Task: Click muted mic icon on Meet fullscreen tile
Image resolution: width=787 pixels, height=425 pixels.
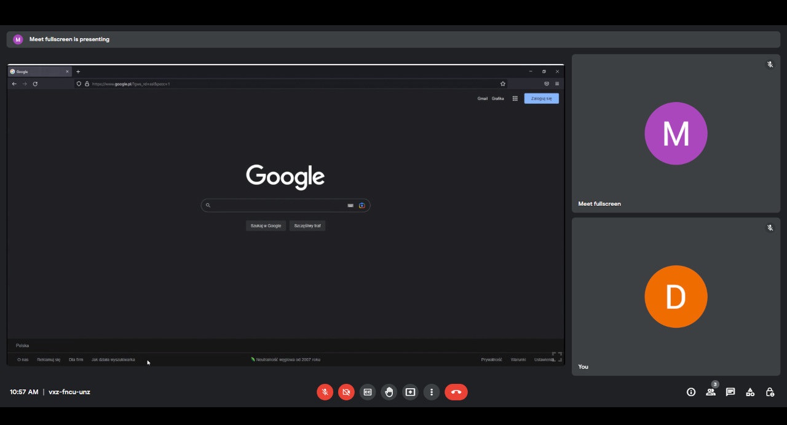Action: click(x=770, y=64)
